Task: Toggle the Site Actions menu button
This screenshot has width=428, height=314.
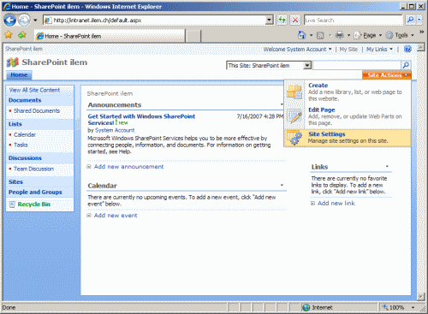Action: click(387, 75)
